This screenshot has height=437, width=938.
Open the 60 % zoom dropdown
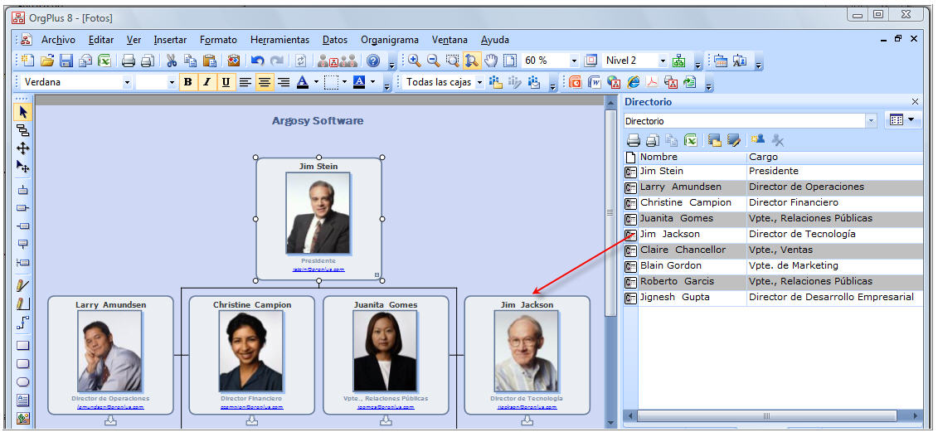click(574, 61)
